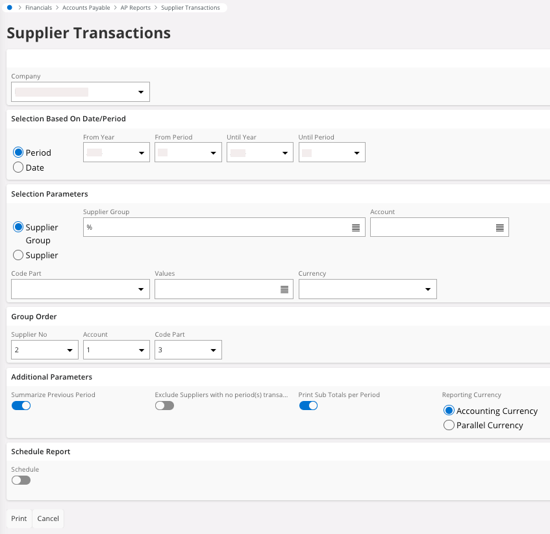Viewport: 550px width, 534px height.
Task: Click the Cancel button
Action: coord(48,518)
